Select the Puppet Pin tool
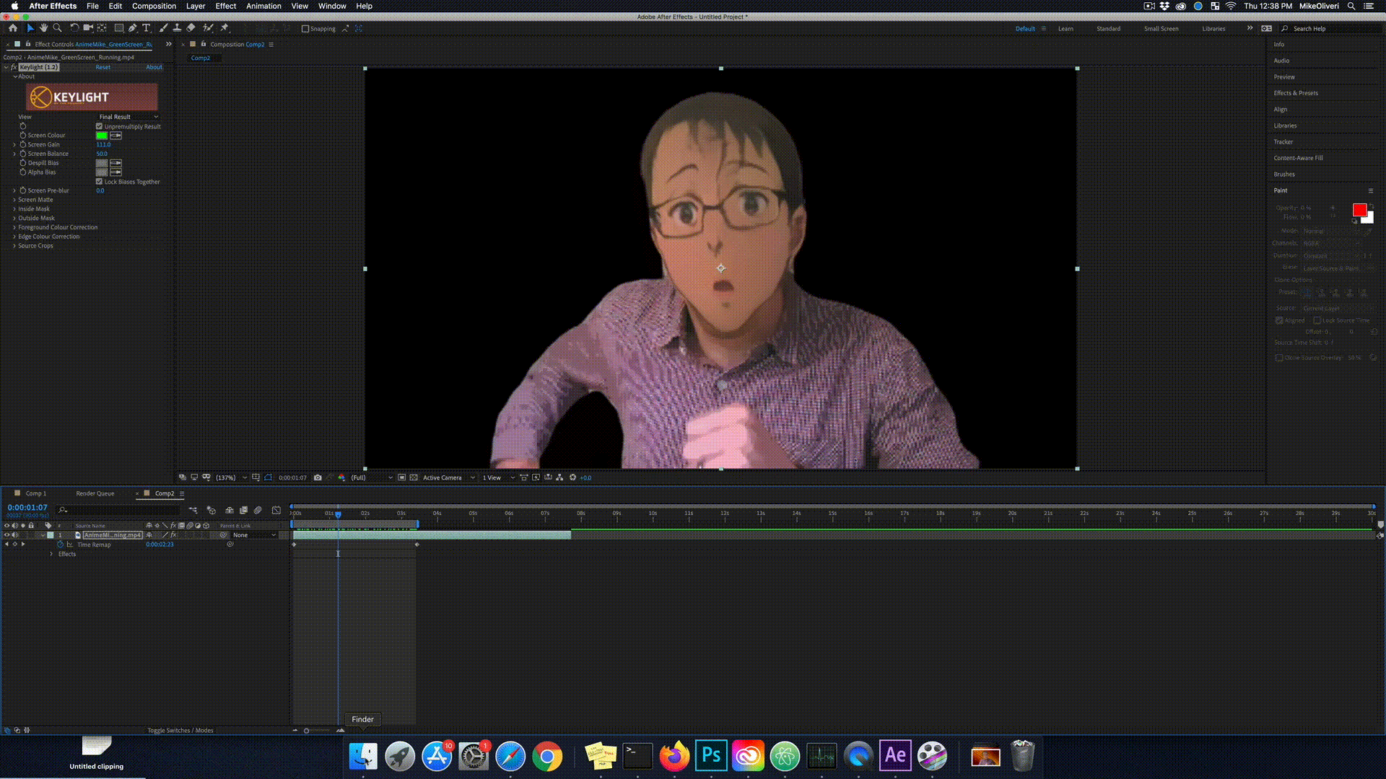Viewport: 1386px width, 779px height. 225,28
